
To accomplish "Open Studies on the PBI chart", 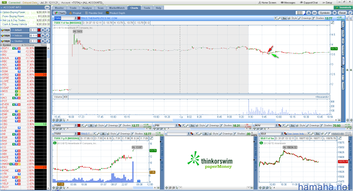I will 226,126.
